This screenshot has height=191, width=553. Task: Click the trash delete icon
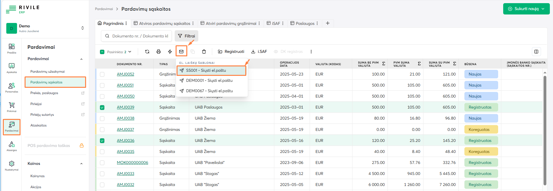pos(204,52)
